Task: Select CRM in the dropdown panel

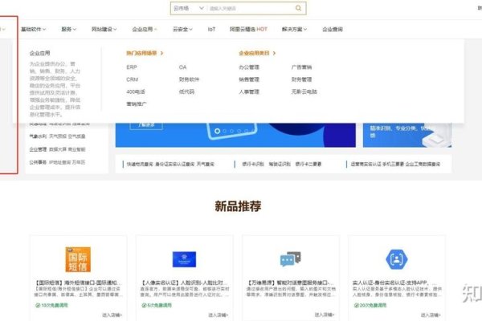Action: 133,79
